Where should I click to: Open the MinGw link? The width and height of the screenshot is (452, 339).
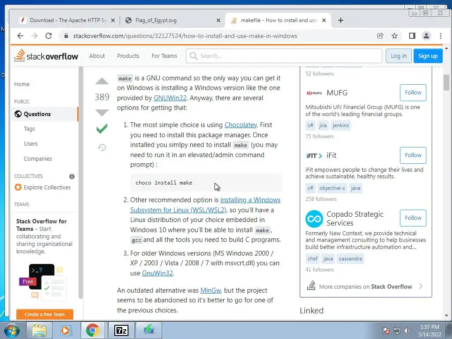211,290
